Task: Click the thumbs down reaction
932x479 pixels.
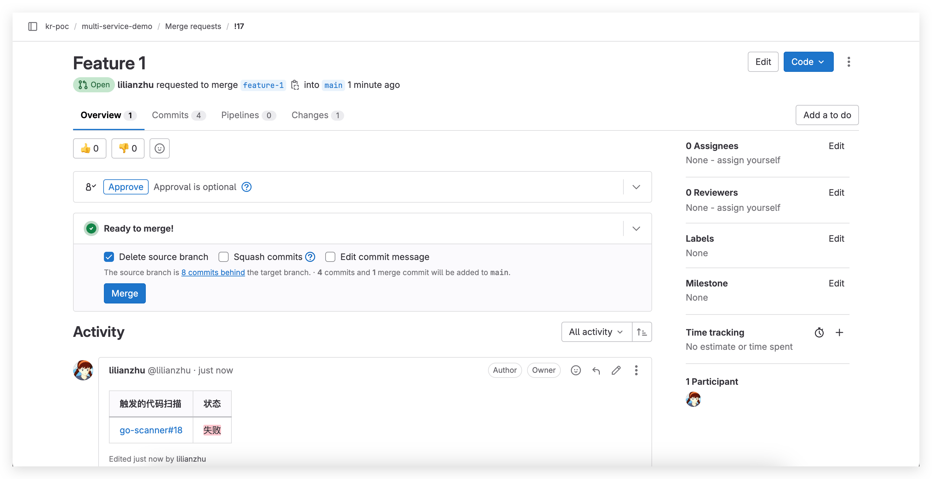Action: click(128, 148)
